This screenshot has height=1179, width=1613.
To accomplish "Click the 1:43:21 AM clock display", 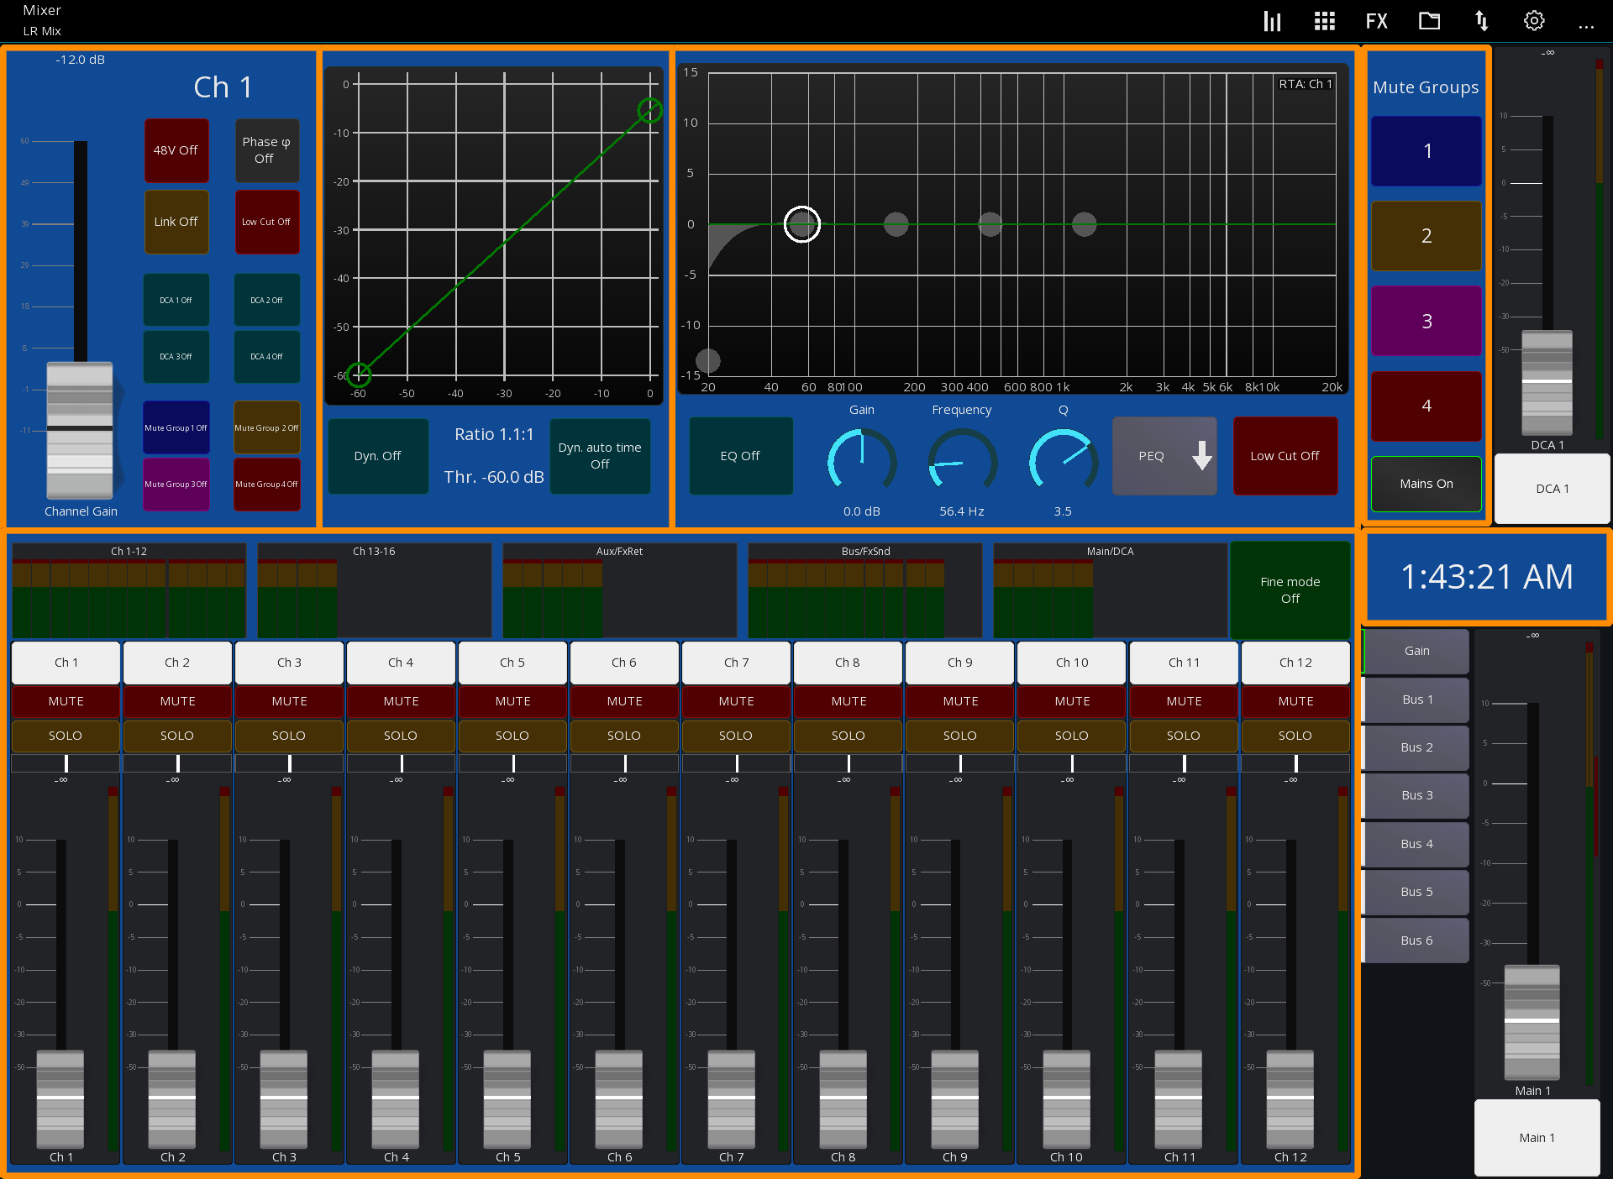I will click(1485, 577).
